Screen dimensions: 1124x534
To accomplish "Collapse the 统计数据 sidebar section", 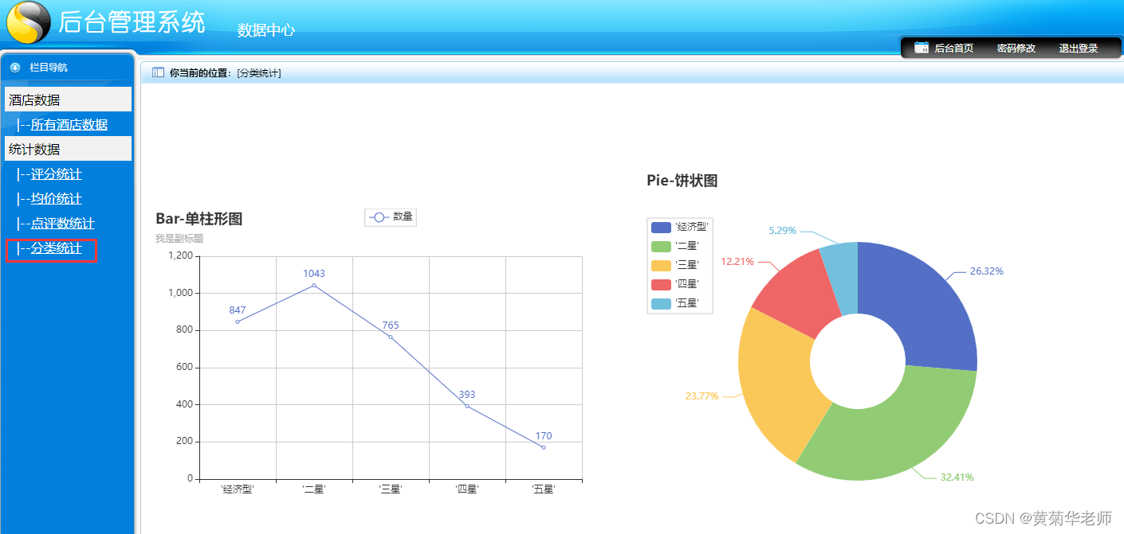I will click(34, 150).
